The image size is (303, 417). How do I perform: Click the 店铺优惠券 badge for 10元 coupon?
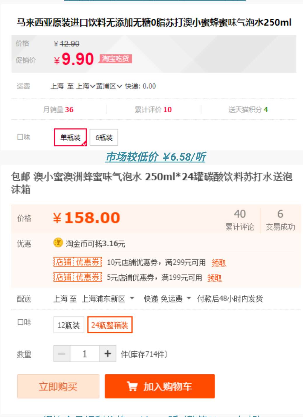77,262
